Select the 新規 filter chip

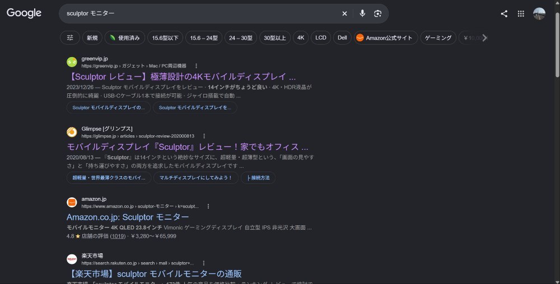(x=92, y=38)
